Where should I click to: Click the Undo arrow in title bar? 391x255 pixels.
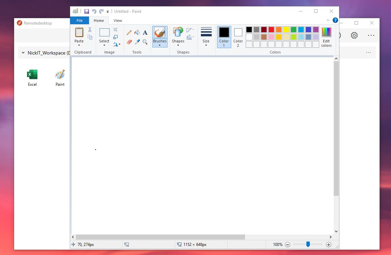click(94, 11)
